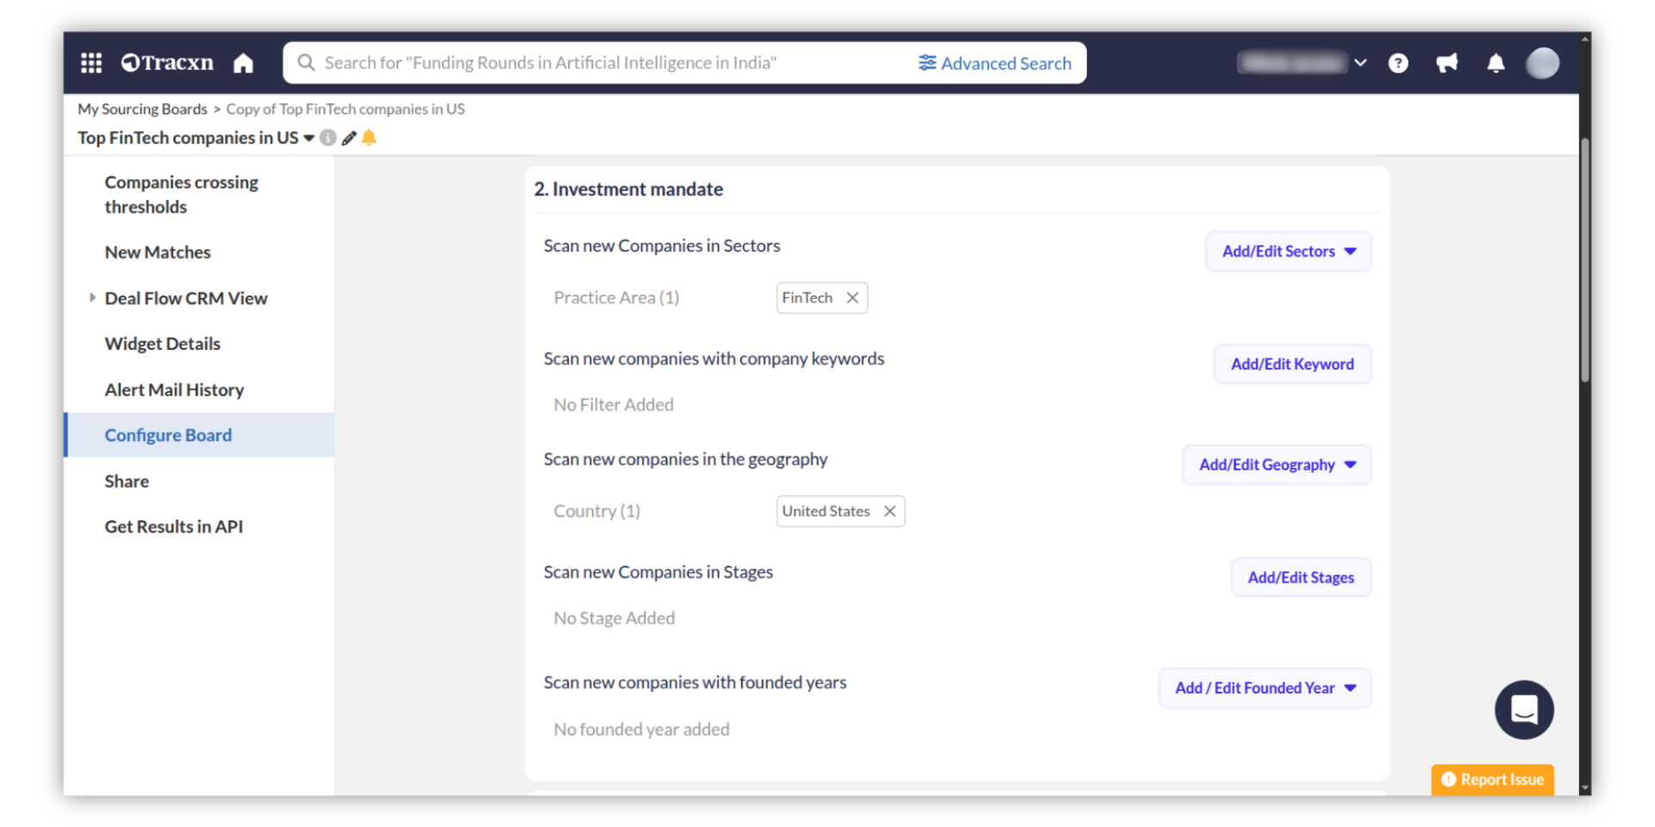The width and height of the screenshot is (1655, 827).
Task: Open Advanced Search link
Action: coord(995,63)
